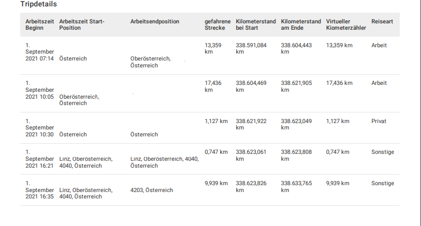Select the Virtueller Kiometerzähler column header
This screenshot has height=226, width=421.
(346, 25)
